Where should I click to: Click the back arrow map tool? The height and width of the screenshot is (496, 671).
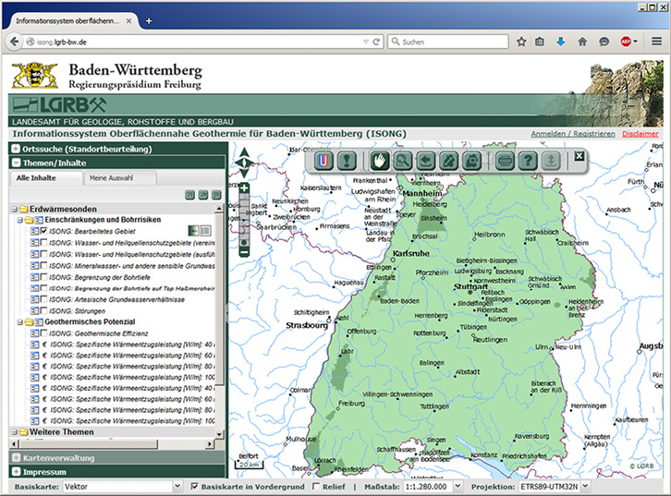[426, 160]
